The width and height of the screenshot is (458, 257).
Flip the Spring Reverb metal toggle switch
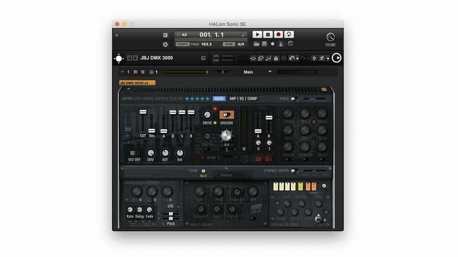(319, 218)
